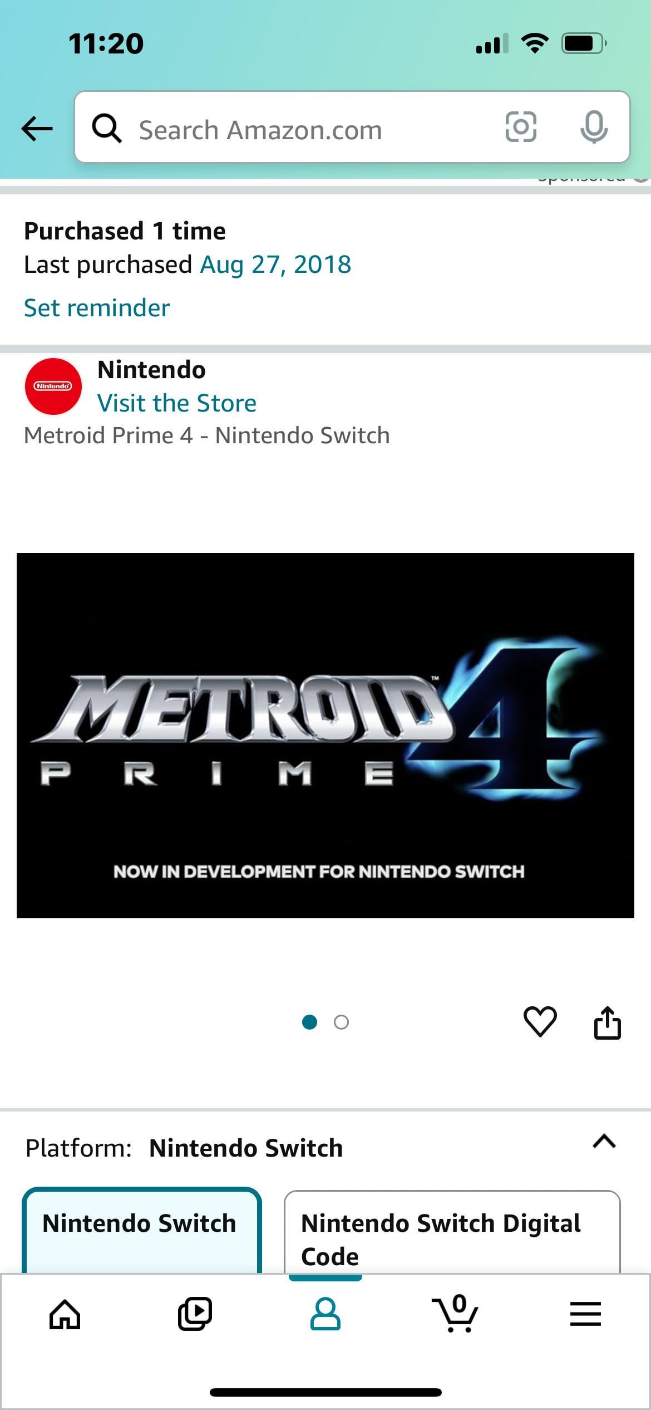Tap the share icon
This screenshot has height=1410, width=651.
click(607, 1022)
